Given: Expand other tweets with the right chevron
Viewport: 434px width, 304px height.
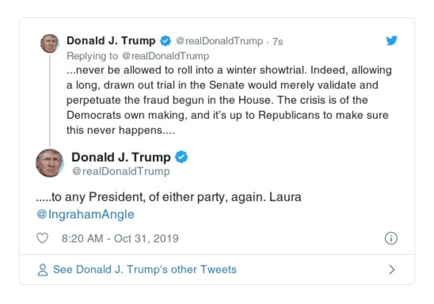Looking at the screenshot, I should pos(392,270).
